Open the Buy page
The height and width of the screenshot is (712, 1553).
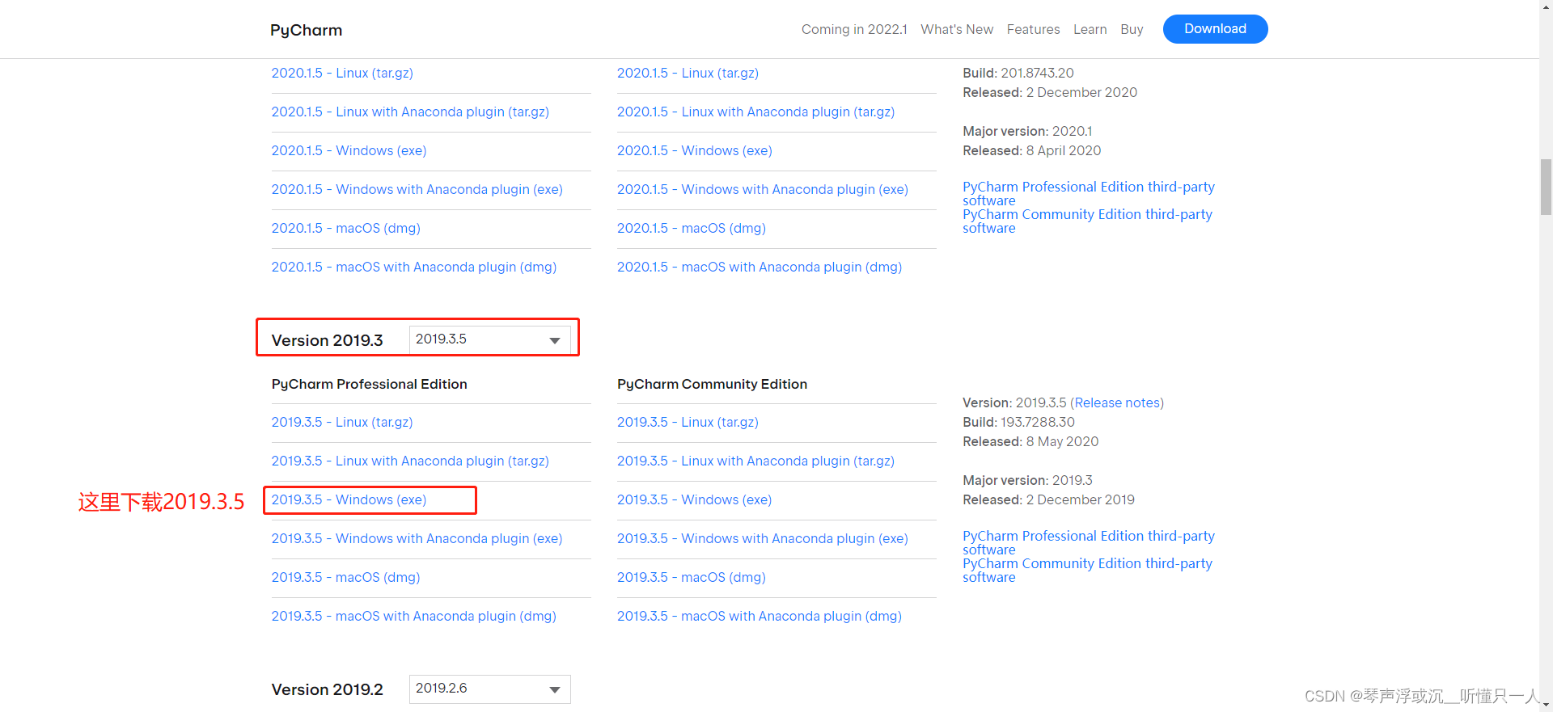click(x=1132, y=29)
